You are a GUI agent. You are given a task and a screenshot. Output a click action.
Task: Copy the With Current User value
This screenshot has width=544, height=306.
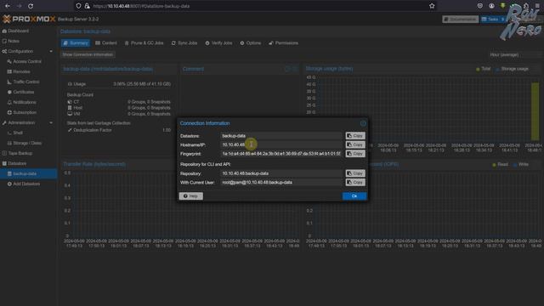click(x=355, y=182)
